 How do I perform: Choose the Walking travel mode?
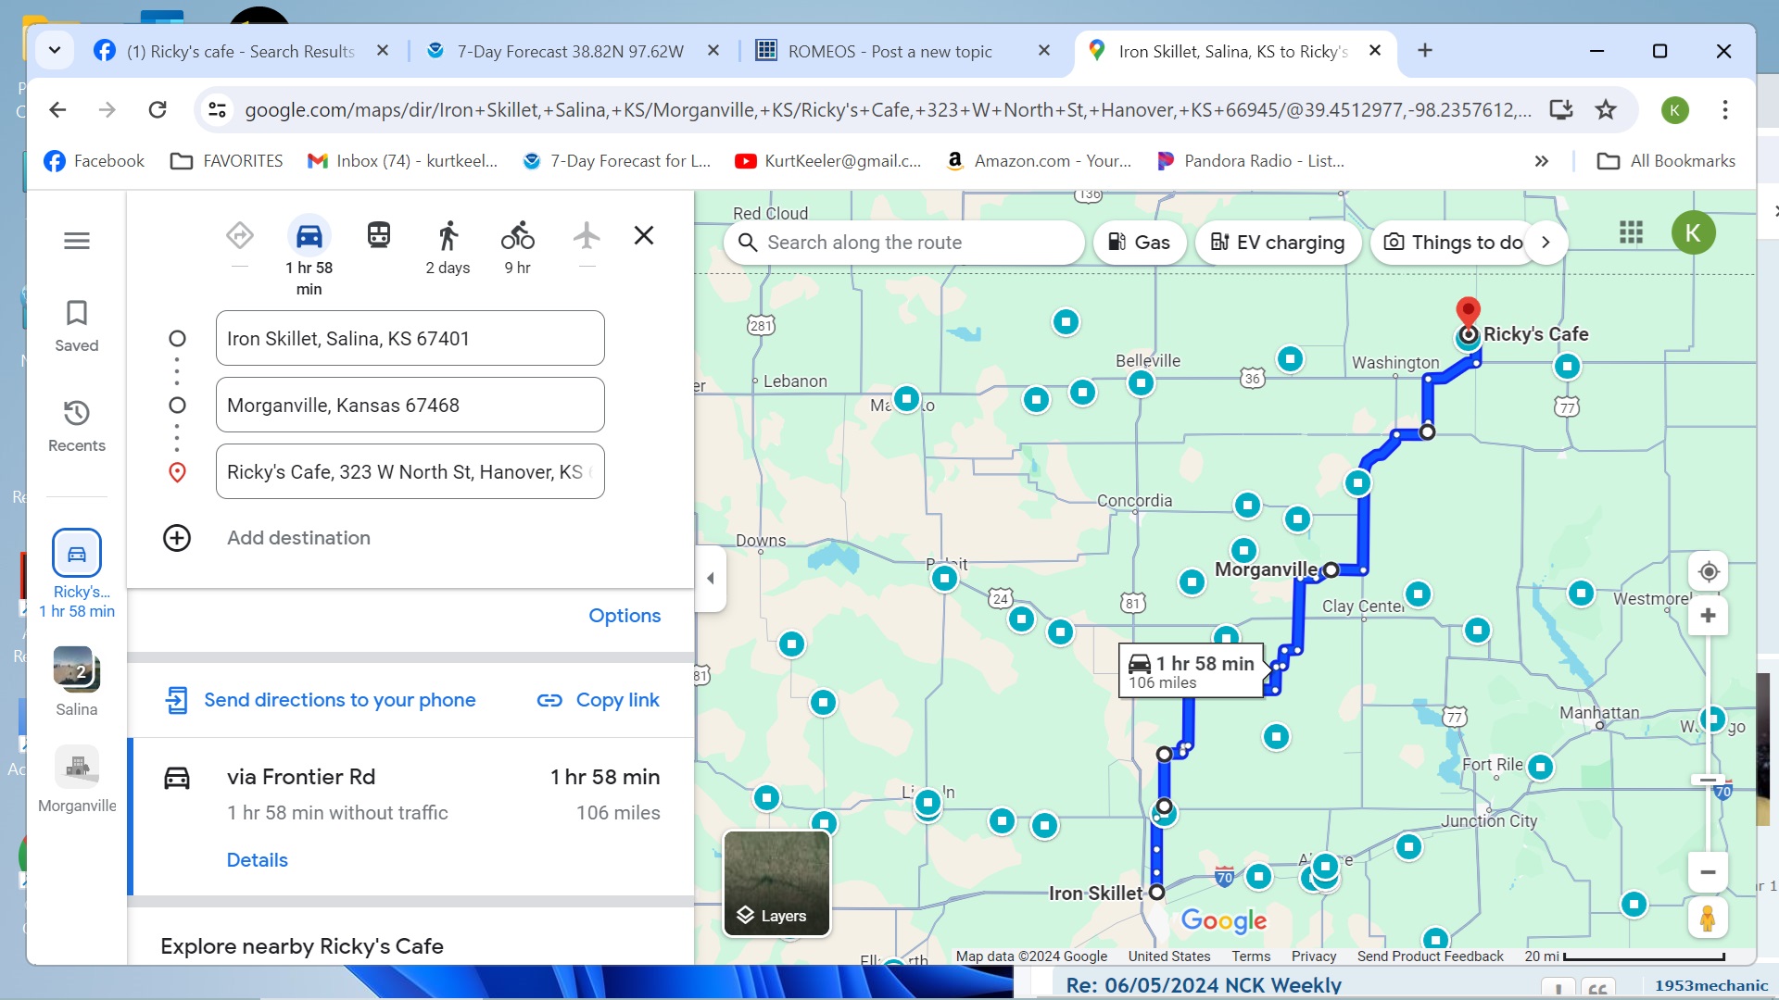coord(448,235)
